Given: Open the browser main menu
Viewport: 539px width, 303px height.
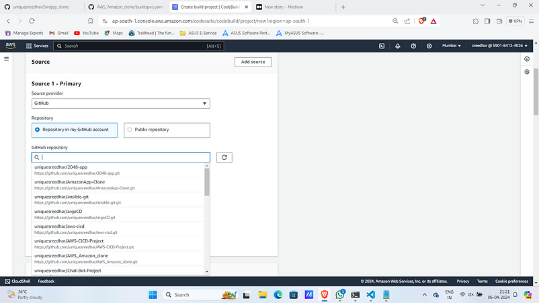Looking at the screenshot, I should (x=531, y=21).
